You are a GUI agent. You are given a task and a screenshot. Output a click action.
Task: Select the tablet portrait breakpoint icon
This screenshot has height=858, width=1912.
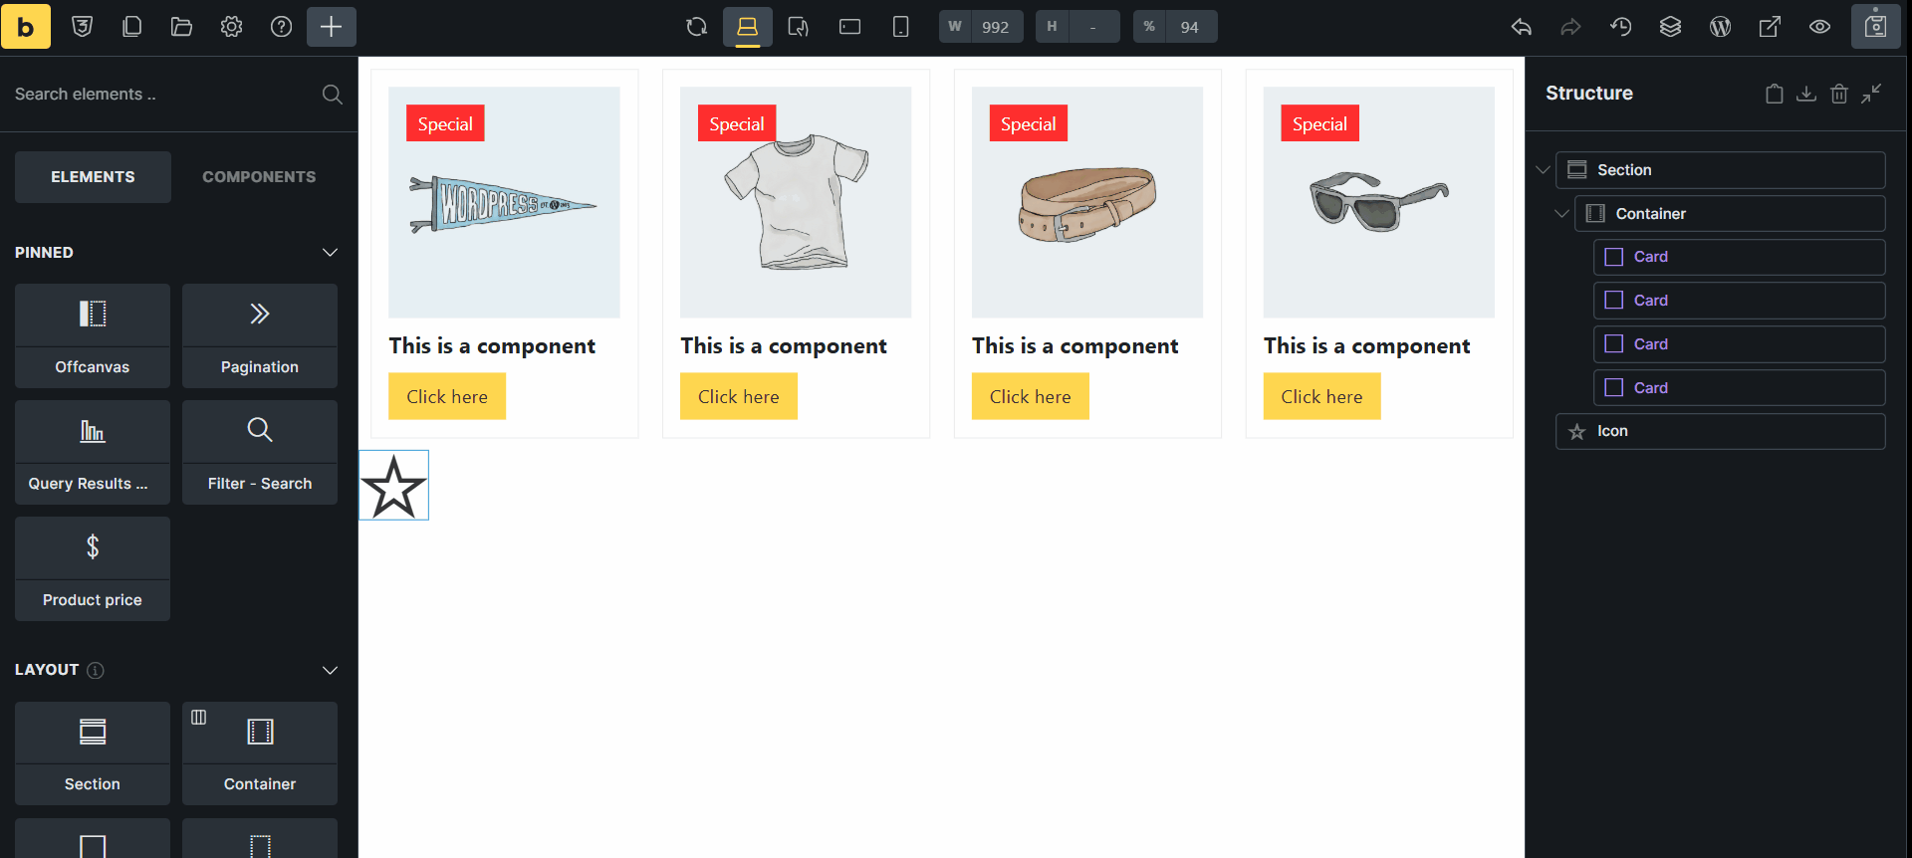coord(799,27)
